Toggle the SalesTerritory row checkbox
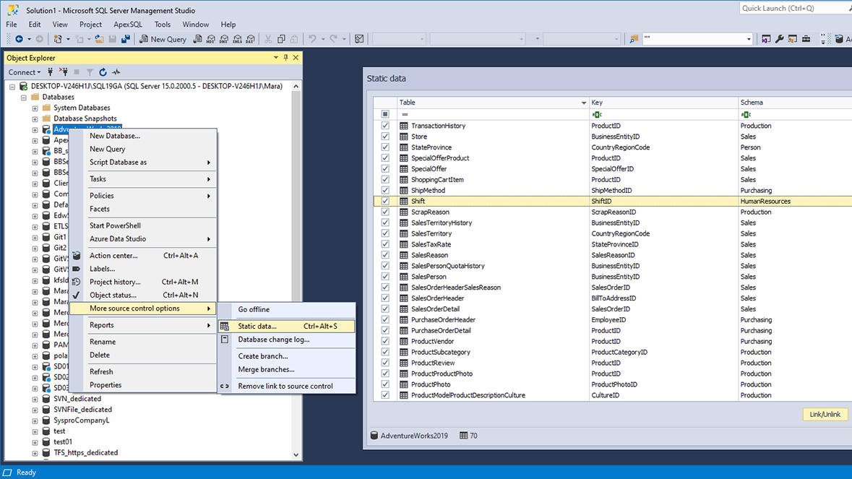Viewport: 852px width, 479px height. point(385,233)
